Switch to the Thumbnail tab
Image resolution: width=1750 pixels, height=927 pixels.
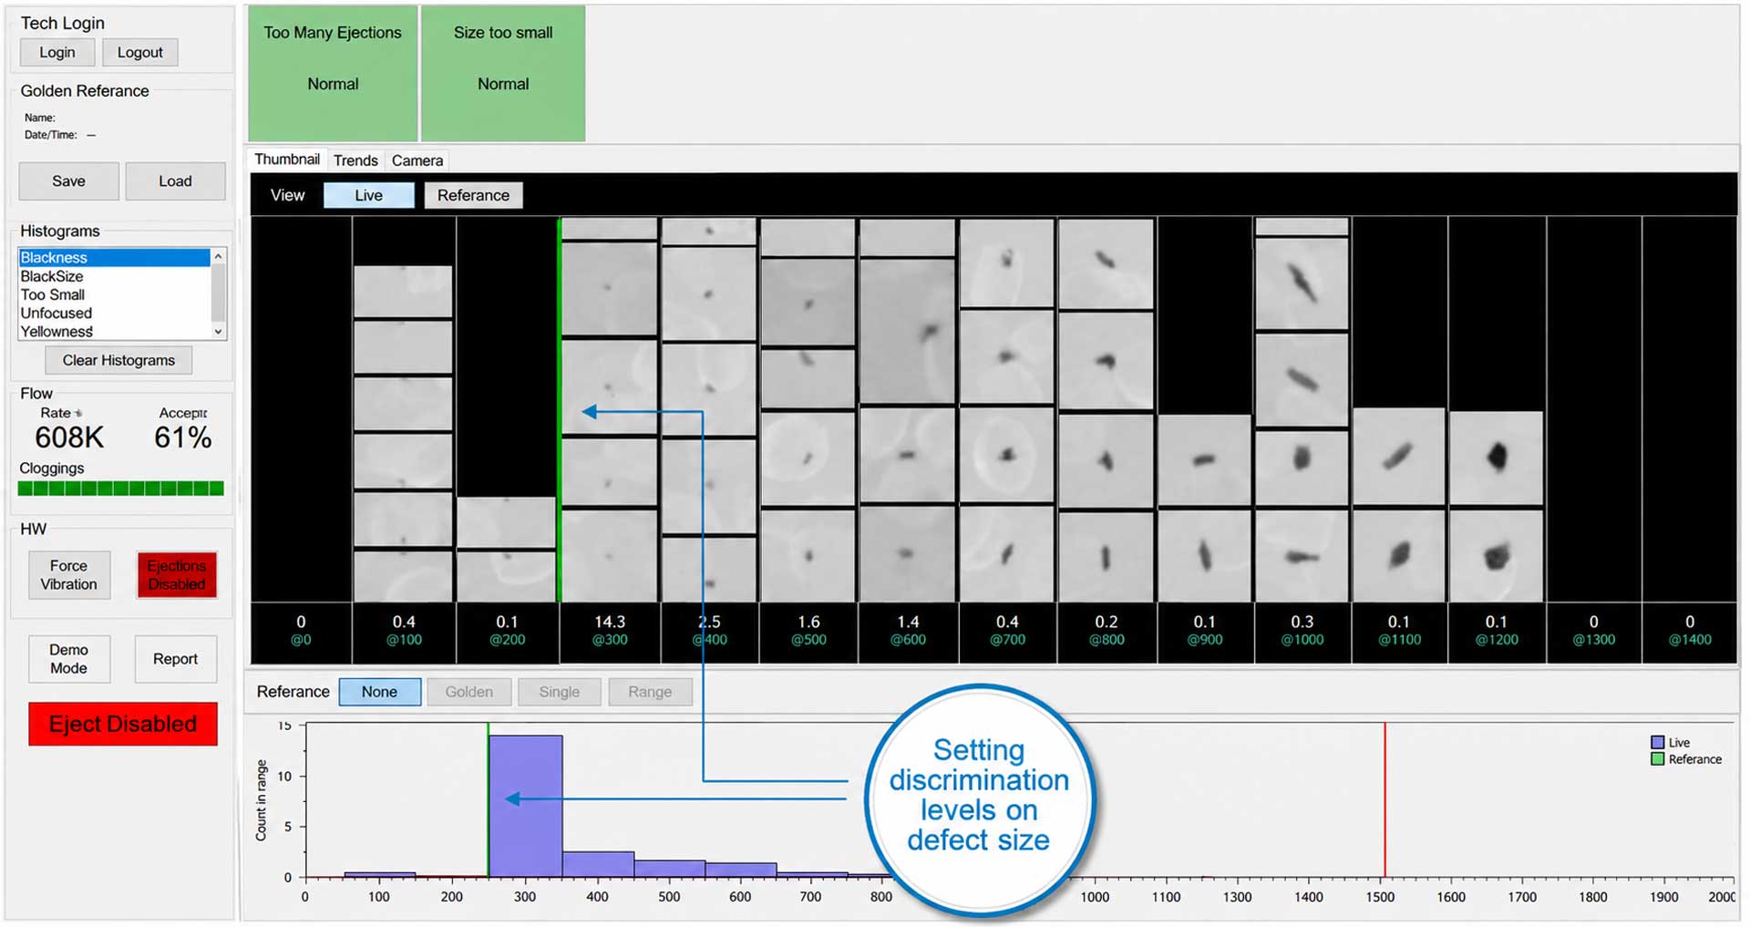click(x=287, y=160)
